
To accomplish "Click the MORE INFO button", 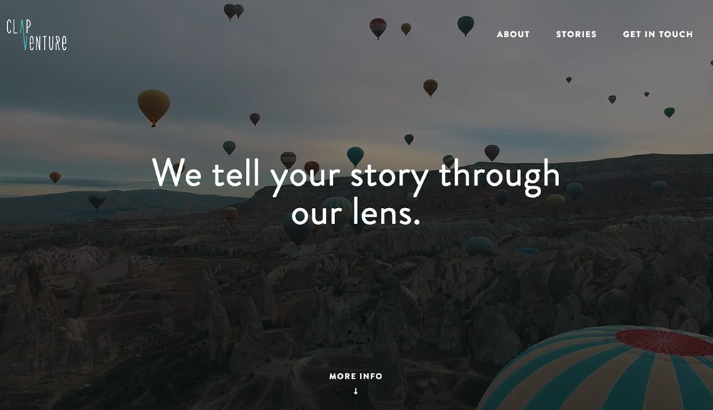I will (356, 376).
